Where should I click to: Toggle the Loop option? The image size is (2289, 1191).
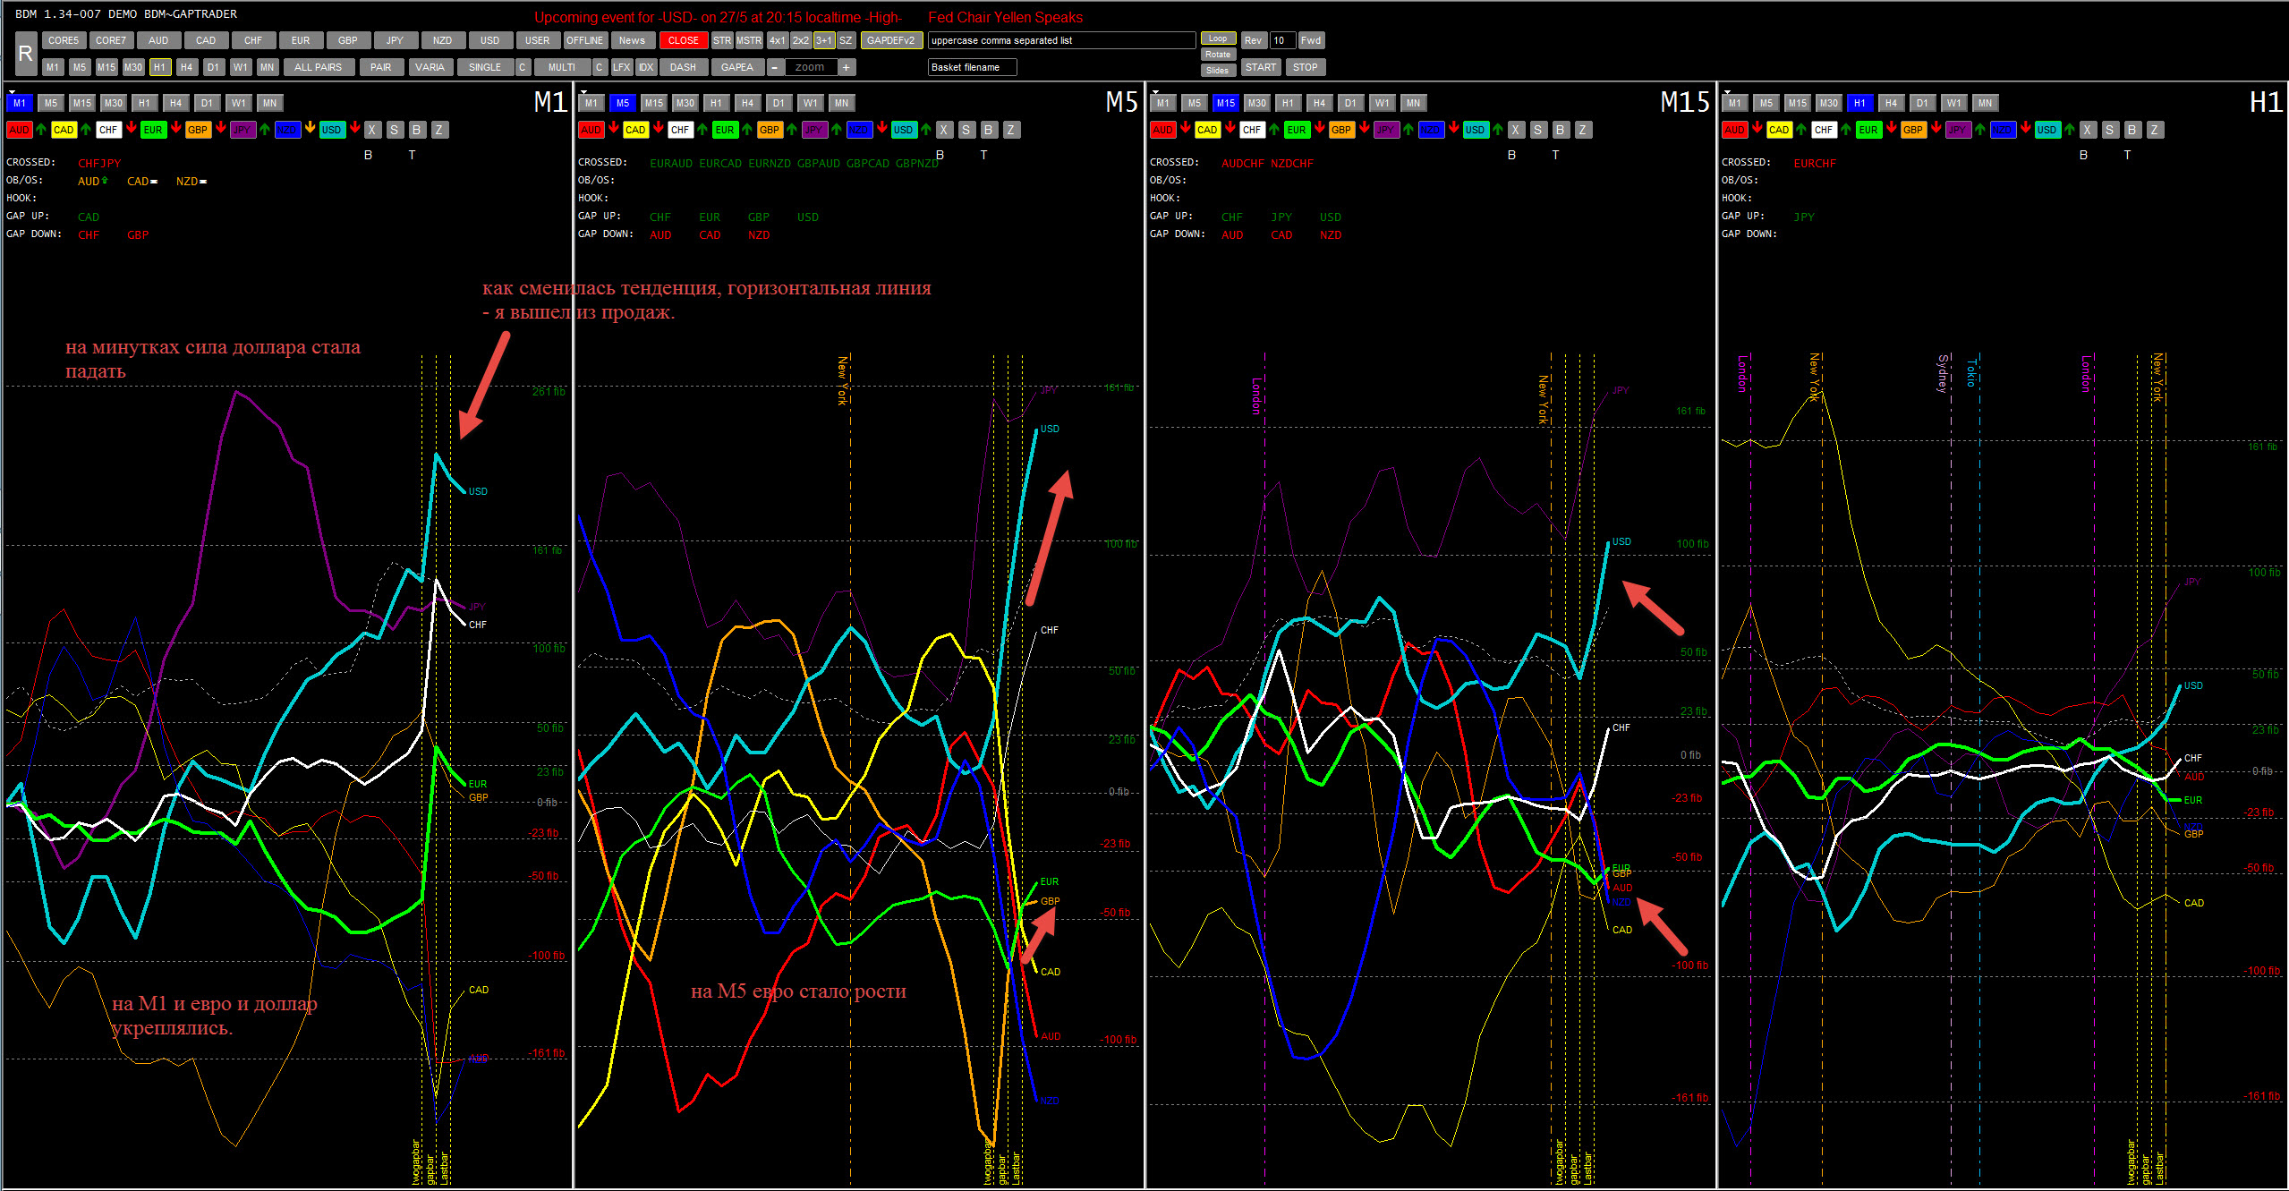[x=1219, y=38]
